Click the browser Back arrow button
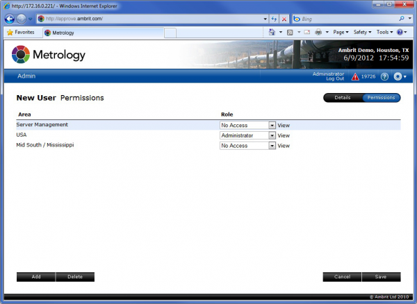This screenshot has width=417, height=304. pos(10,19)
